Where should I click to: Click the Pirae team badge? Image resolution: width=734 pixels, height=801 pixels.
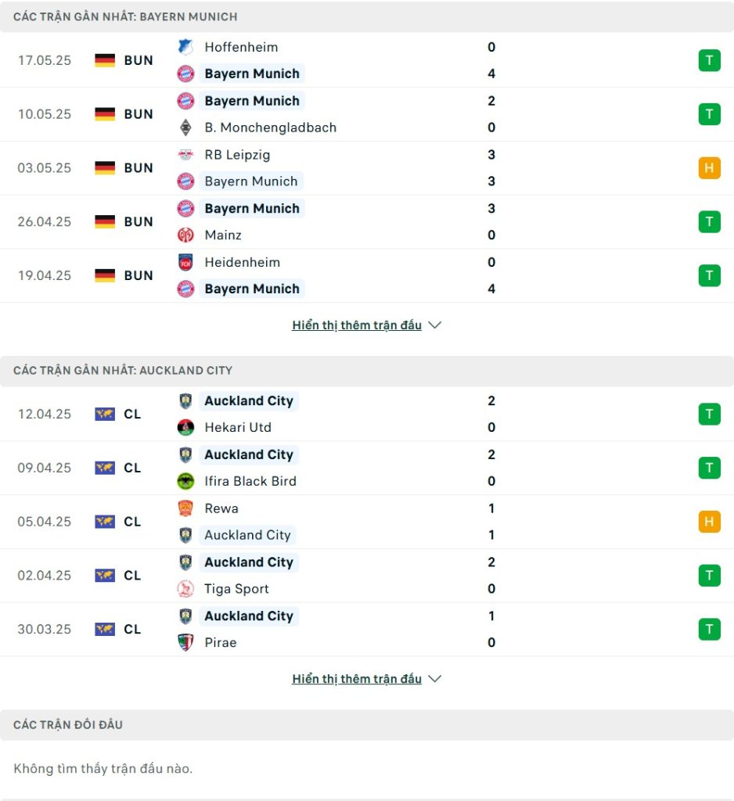(185, 642)
